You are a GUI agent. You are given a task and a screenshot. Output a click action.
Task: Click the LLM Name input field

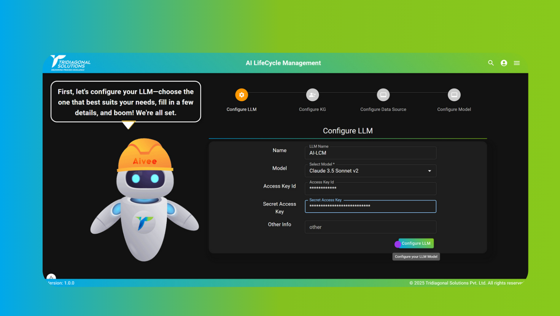(370, 153)
